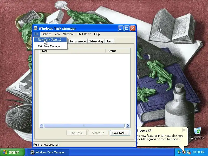The image size is (208, 156).
Task: Close the Windows Task Manager window
Action: (x=133, y=28)
